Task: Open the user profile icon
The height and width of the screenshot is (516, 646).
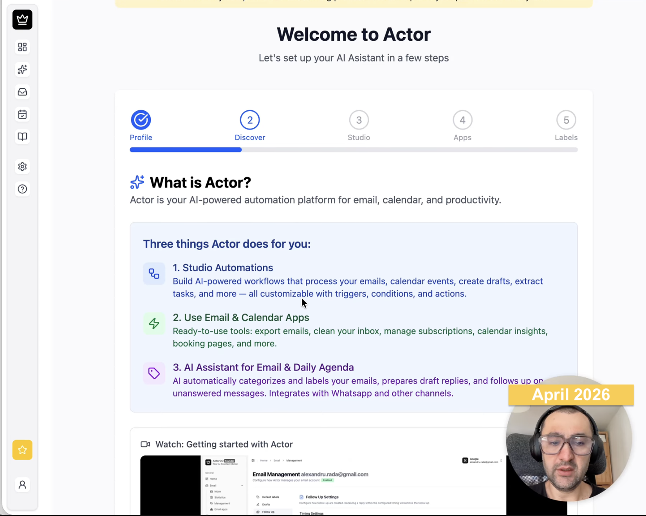Action: point(22,485)
